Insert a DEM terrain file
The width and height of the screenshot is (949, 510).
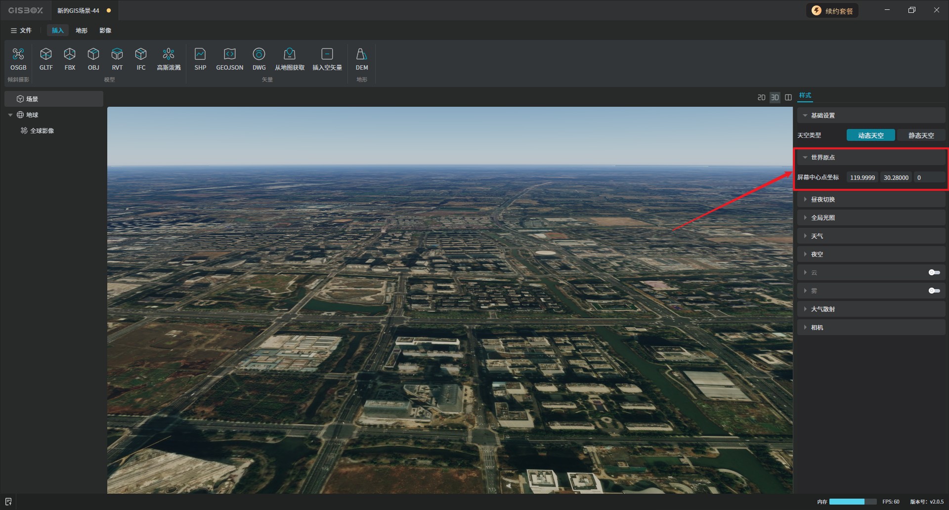coord(361,59)
